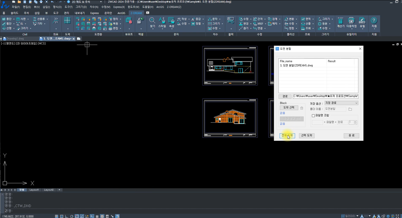
Task: Switch to the 홈 ribbon tab
Action: click(x=4, y=13)
